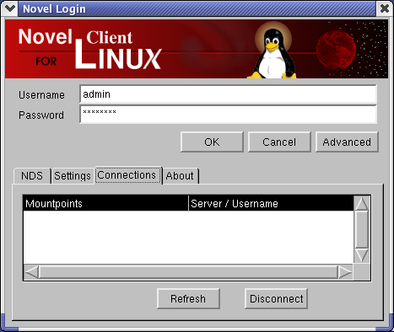Click the vertical scrollbar thumb

point(362,229)
